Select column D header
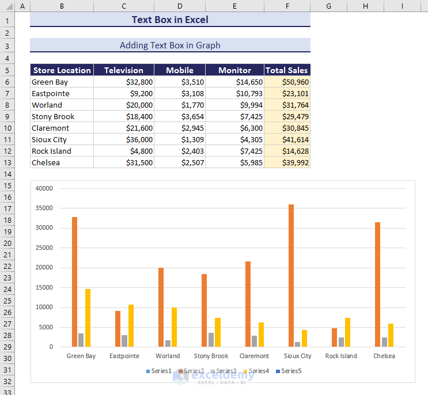Viewport: 428px width, 395px height. pos(180,6)
